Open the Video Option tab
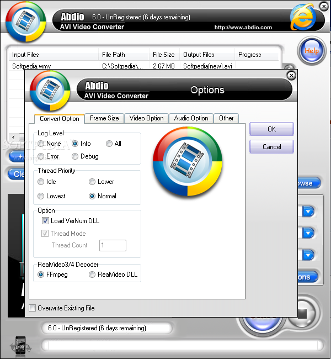The width and height of the screenshot is (331, 359). pyautogui.click(x=146, y=118)
